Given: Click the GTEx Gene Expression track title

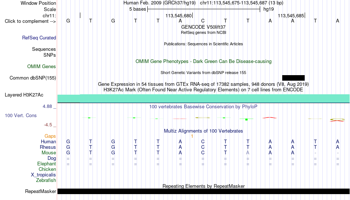Looking at the screenshot, I should (x=203, y=84).
